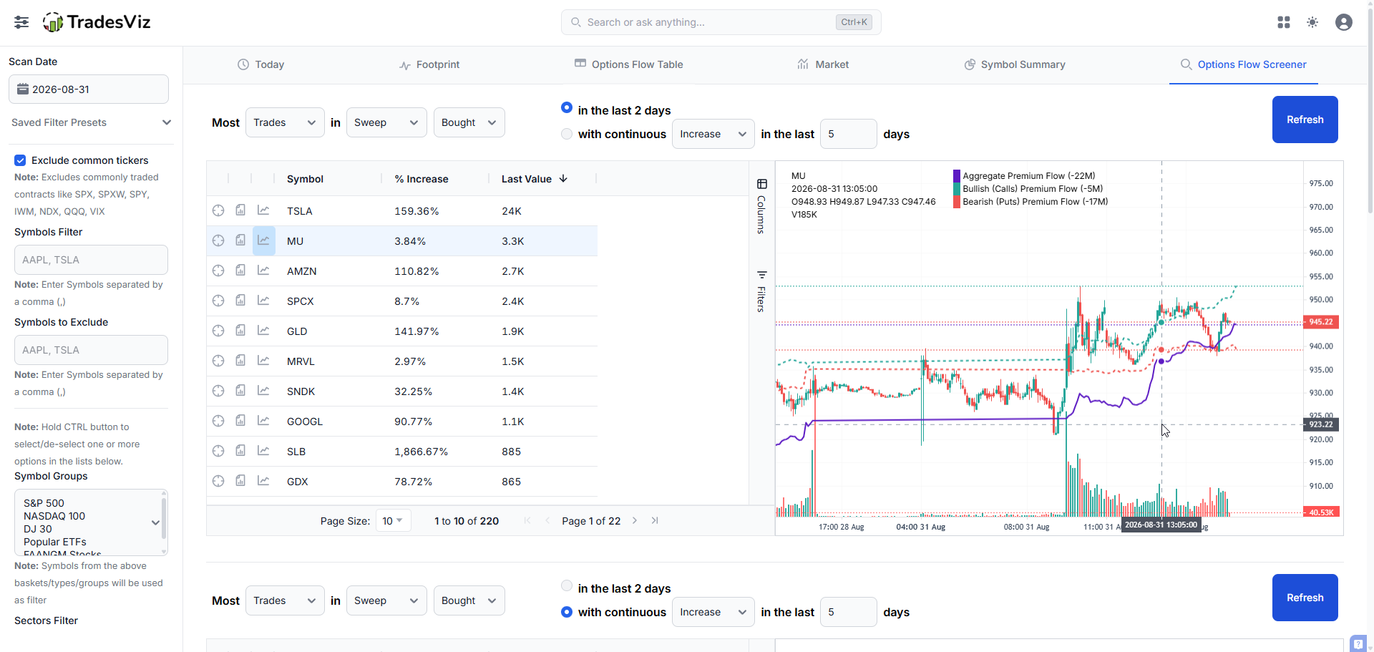Click the Scan Date field 2026-08-31
The width and height of the screenshot is (1374, 652).
point(89,89)
